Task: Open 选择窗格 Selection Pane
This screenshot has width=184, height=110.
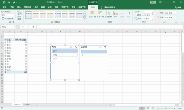Action: click(108, 14)
